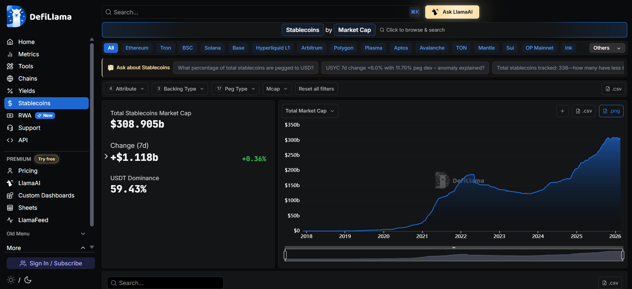Open API code icon
Image resolution: width=632 pixels, height=289 pixels.
[x=10, y=140]
